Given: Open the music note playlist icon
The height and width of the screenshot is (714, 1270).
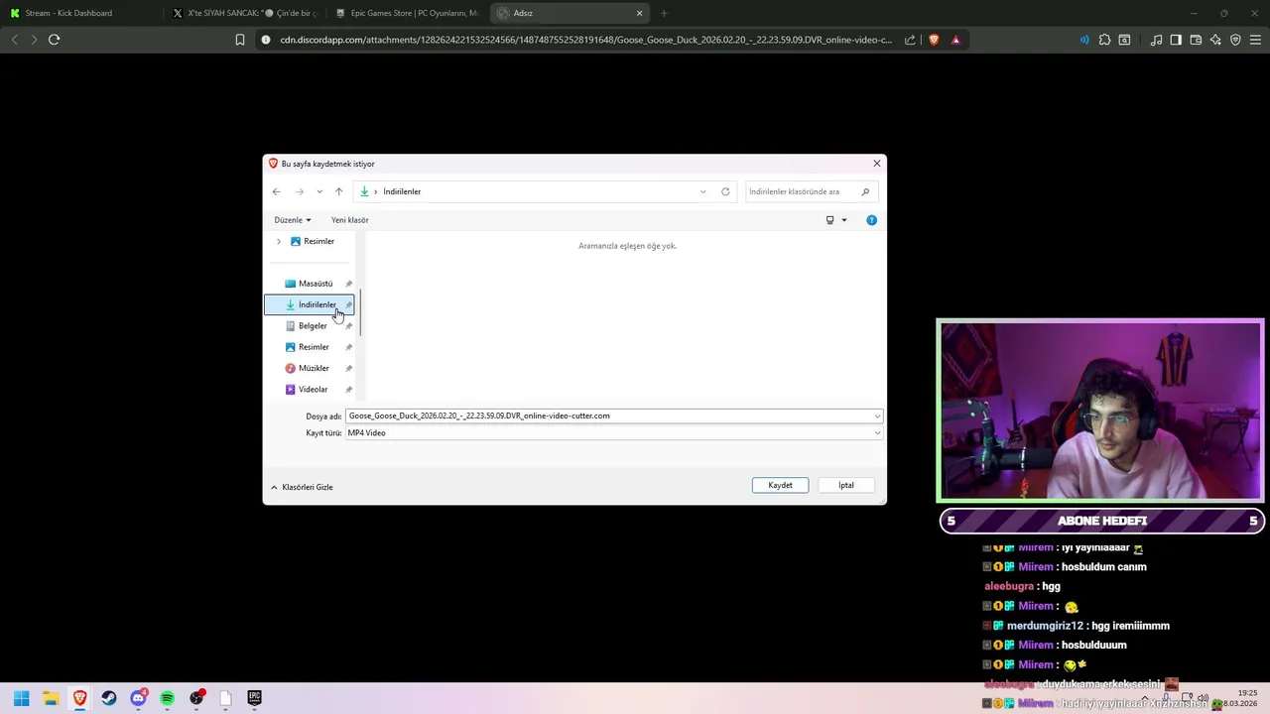Looking at the screenshot, I should [1156, 40].
